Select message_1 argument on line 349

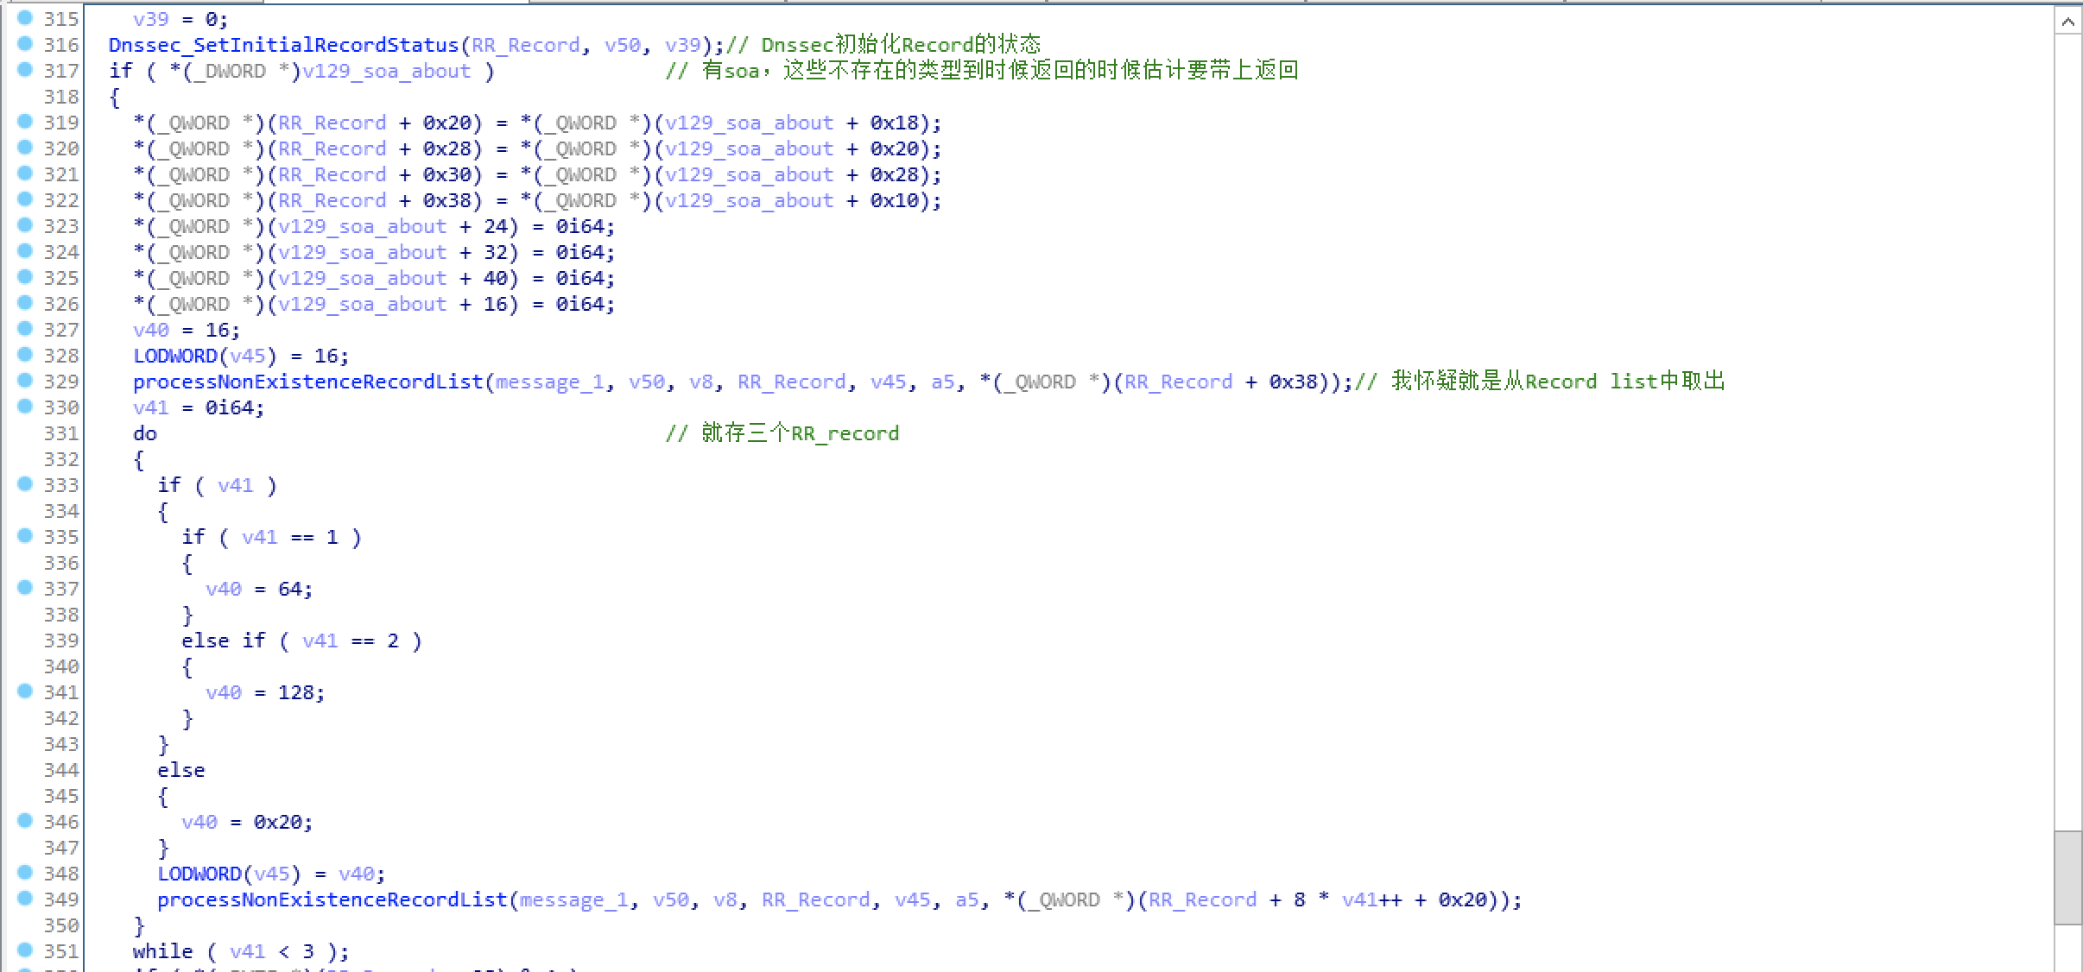tap(573, 899)
